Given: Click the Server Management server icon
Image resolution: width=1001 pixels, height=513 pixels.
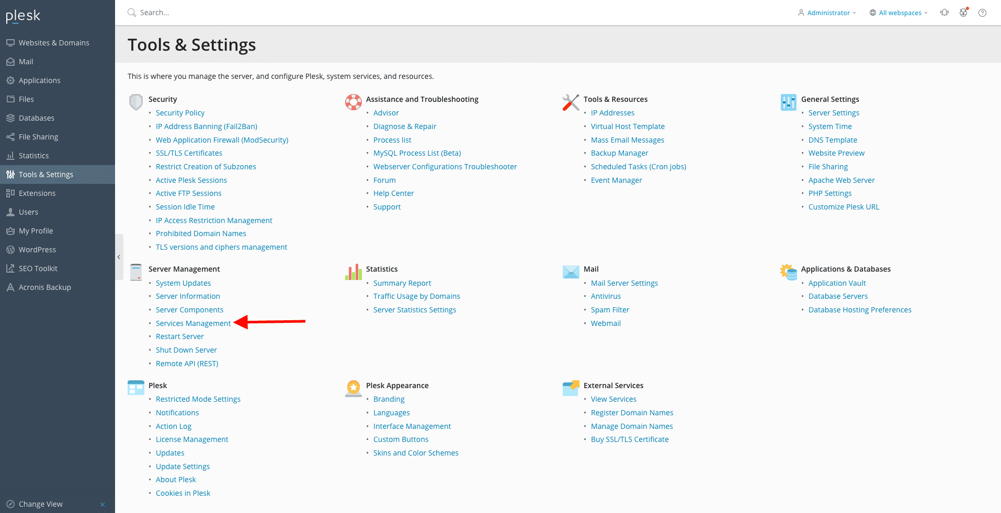Looking at the screenshot, I should click(136, 272).
